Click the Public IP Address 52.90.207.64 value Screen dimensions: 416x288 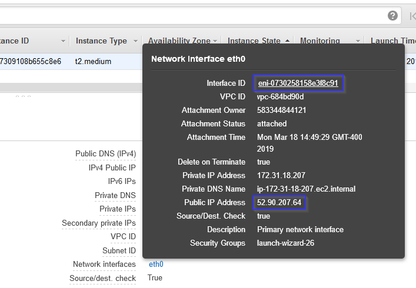click(x=279, y=202)
